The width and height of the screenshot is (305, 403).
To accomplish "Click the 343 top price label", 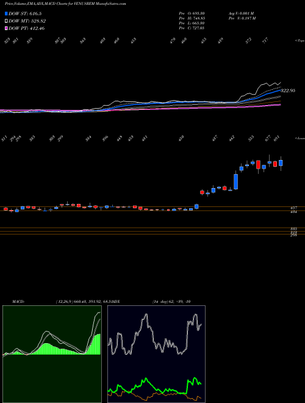I will 82,40.
